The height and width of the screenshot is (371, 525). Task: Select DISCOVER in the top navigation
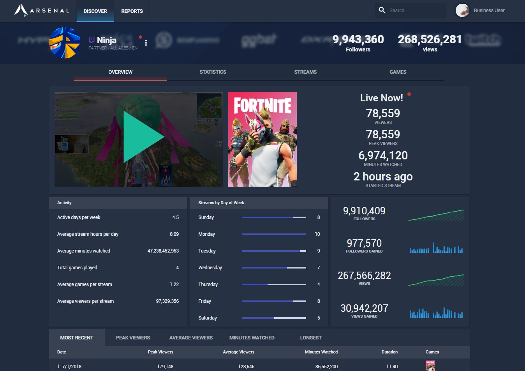coord(95,11)
